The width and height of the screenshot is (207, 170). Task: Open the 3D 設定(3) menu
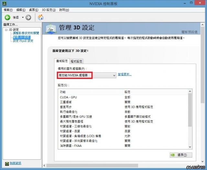tap(49, 10)
